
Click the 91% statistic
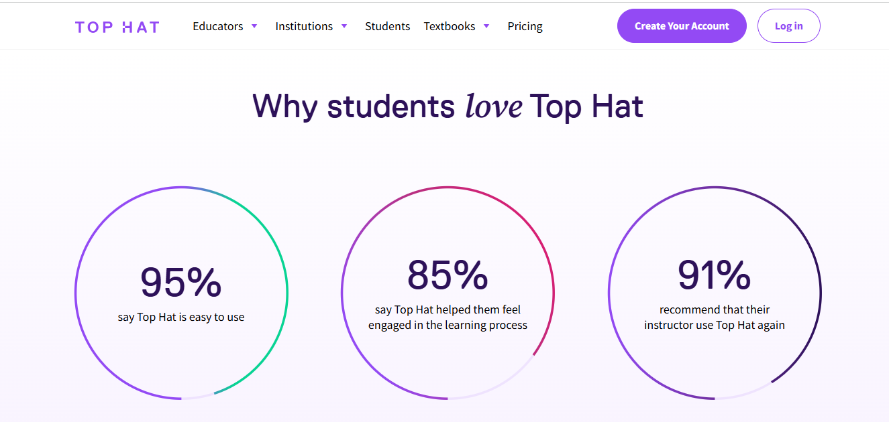pyautogui.click(x=715, y=275)
